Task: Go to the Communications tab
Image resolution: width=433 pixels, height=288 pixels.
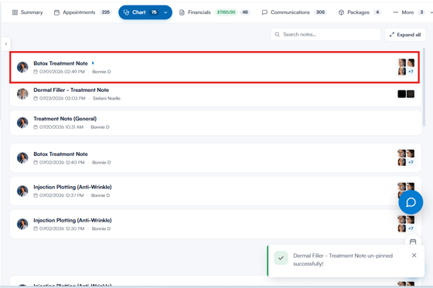Action: (x=294, y=12)
